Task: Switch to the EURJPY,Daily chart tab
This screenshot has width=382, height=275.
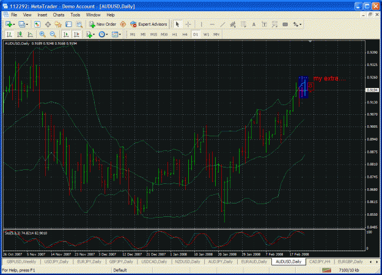Action: click(x=89, y=262)
